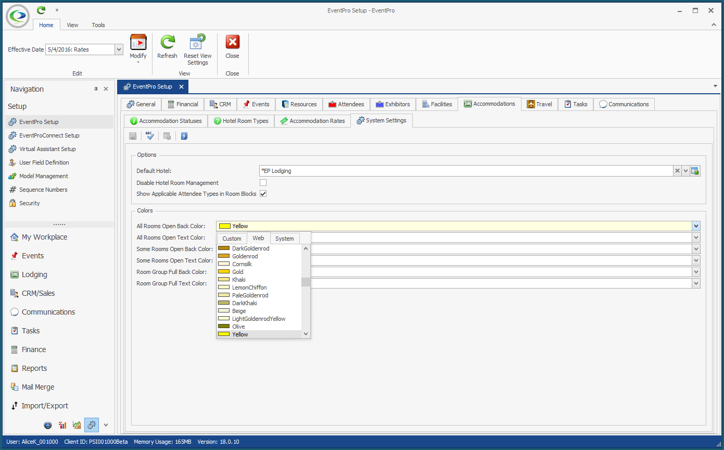
Task: Select User Field Definition in navigation
Action: [x=44, y=162]
